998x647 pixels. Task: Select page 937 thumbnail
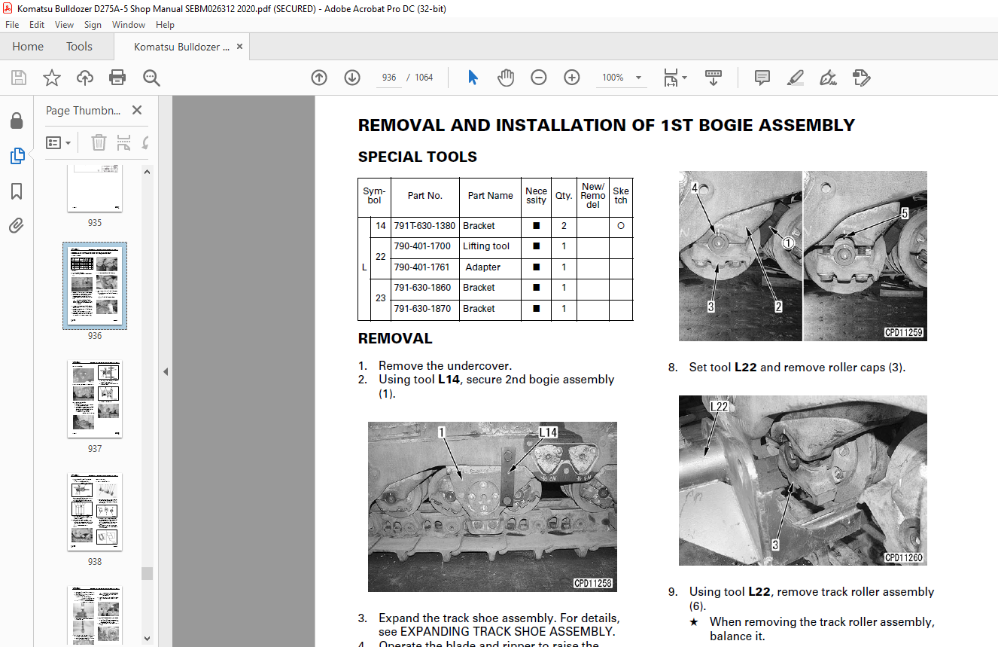point(95,399)
